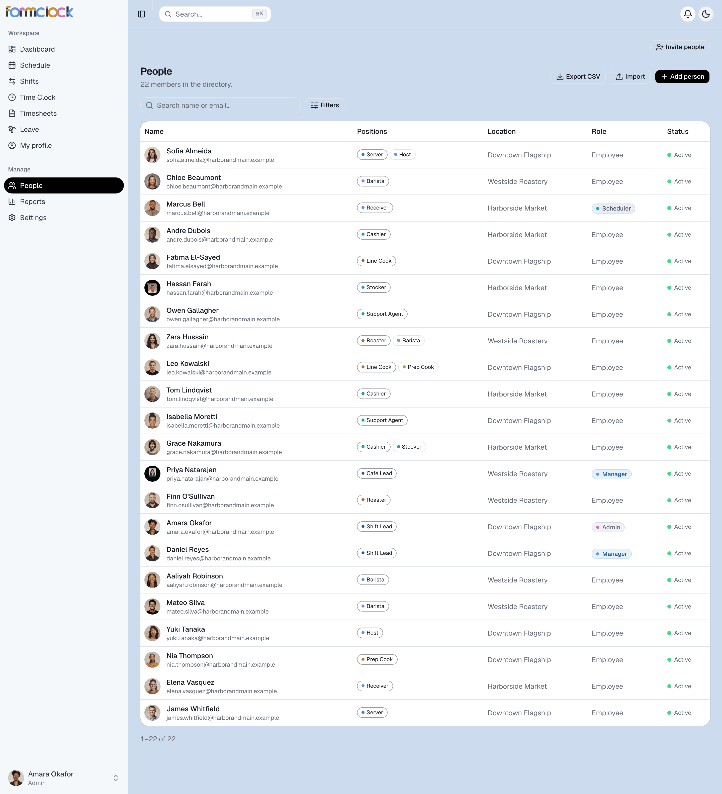The image size is (722, 794).
Task: Open the Leave section
Action: pyautogui.click(x=64, y=130)
